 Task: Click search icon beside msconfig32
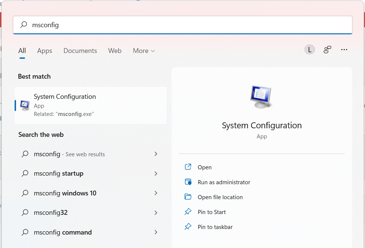[25, 212]
